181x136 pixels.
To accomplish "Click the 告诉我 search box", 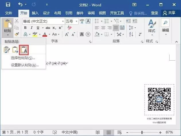I will tap(139, 13).
